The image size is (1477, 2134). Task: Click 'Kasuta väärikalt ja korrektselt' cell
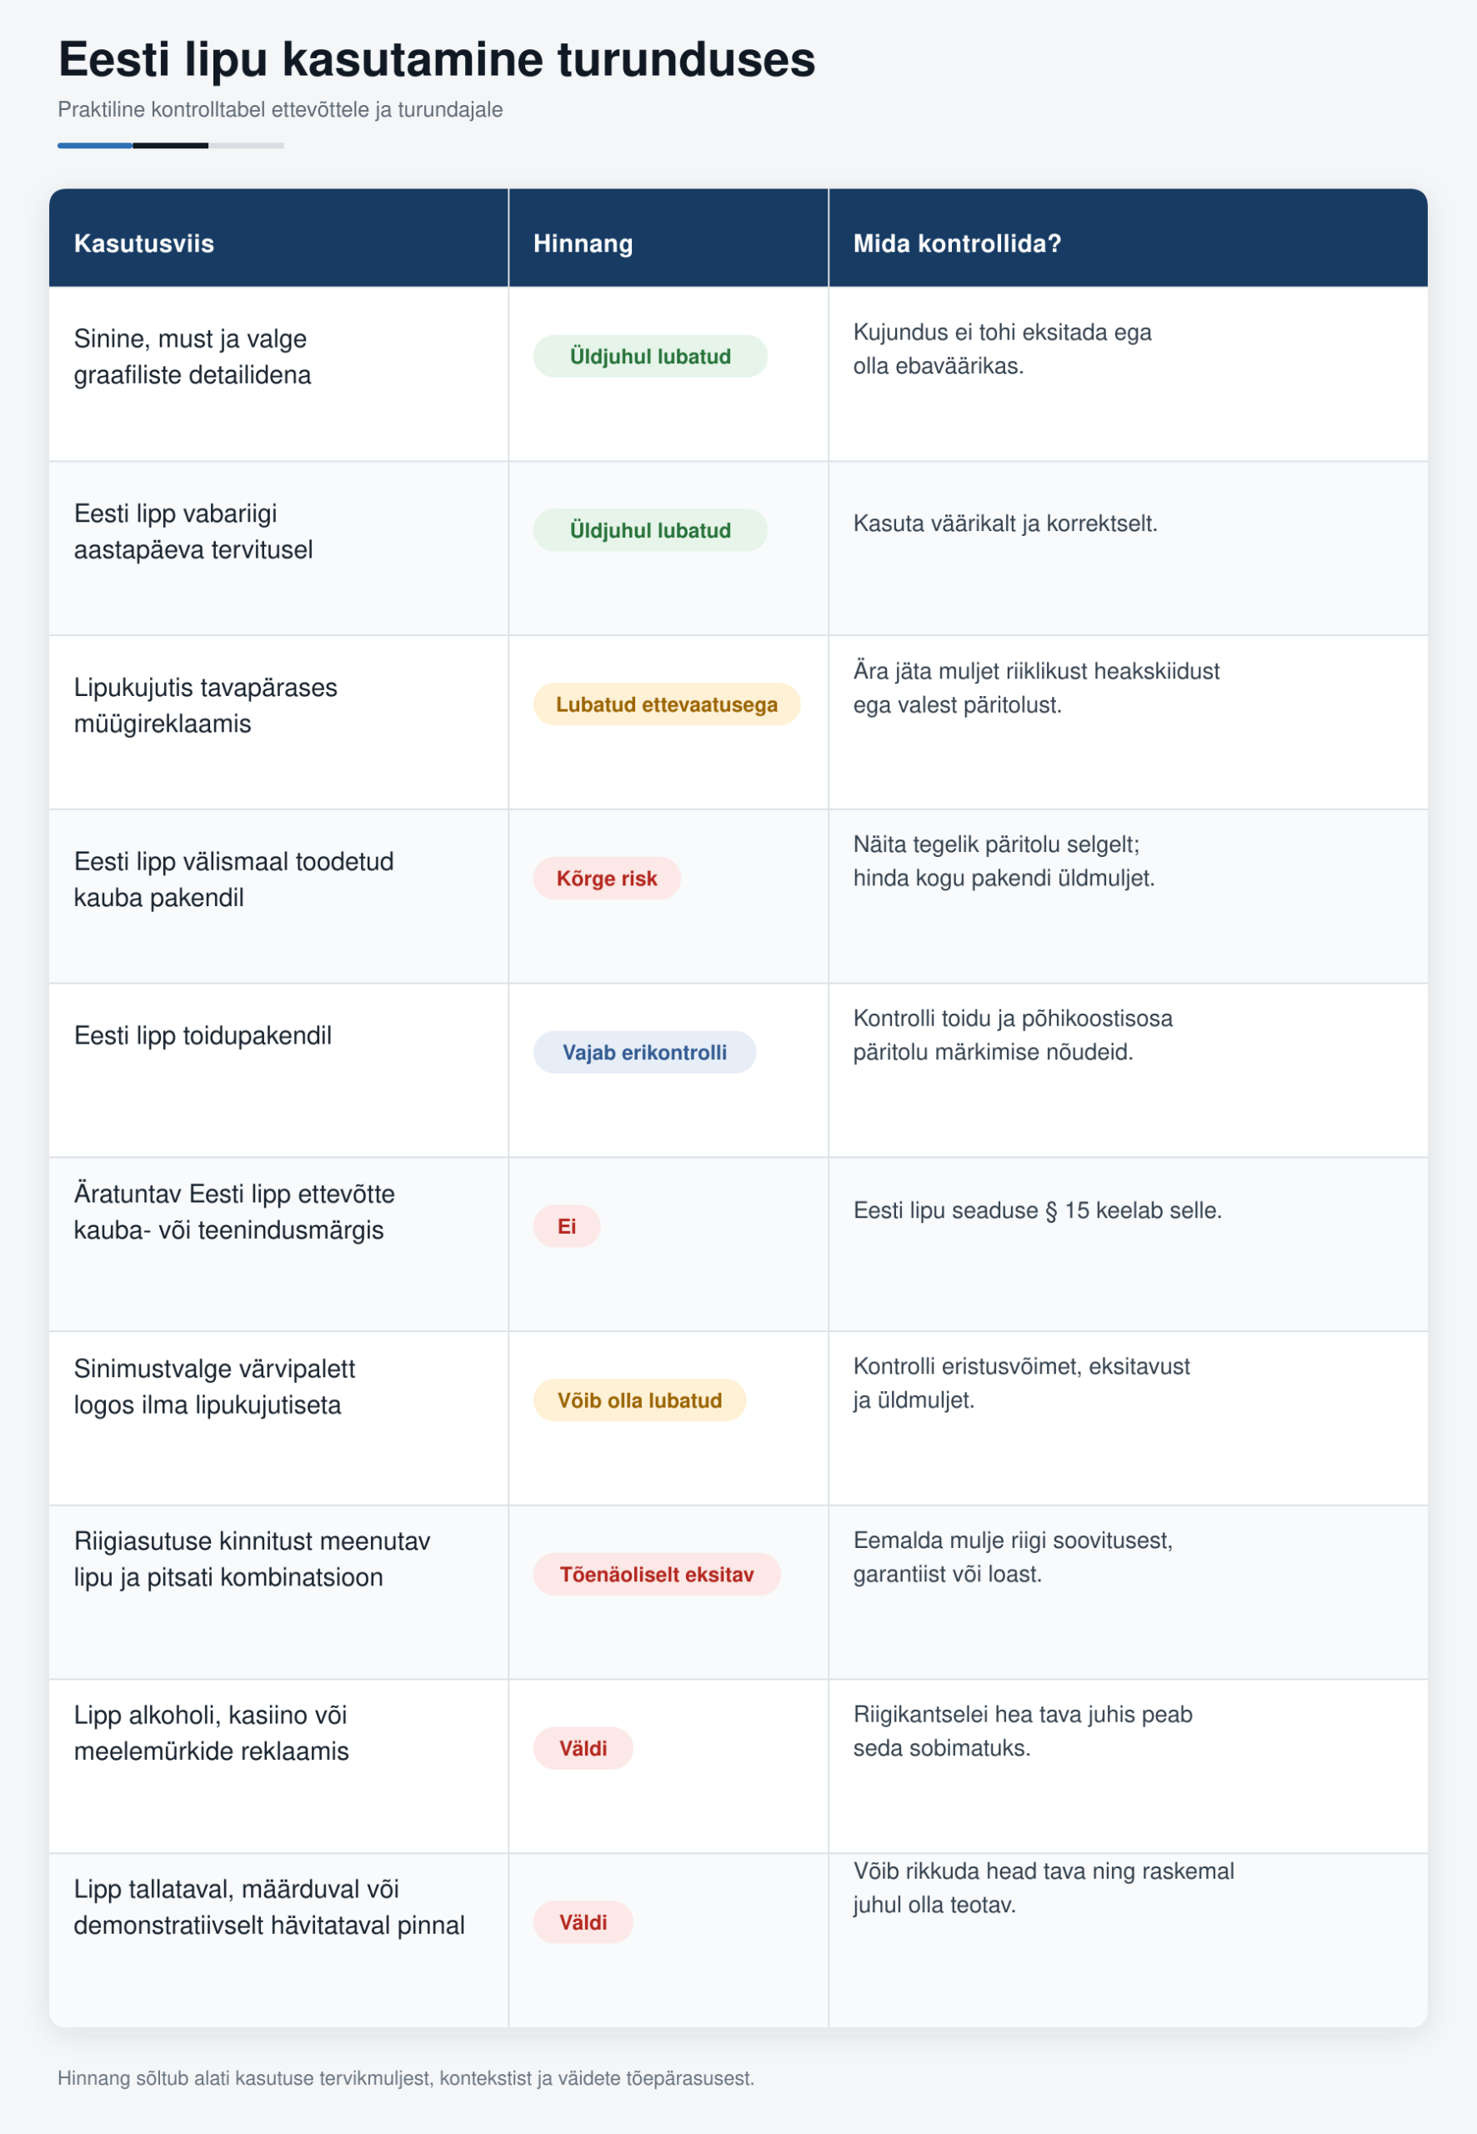pos(1128,548)
